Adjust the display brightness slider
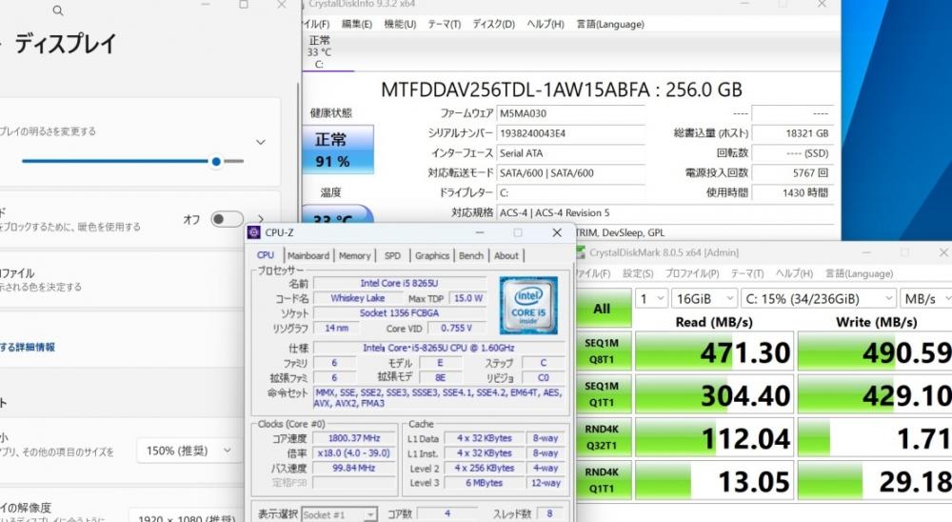 point(132,162)
